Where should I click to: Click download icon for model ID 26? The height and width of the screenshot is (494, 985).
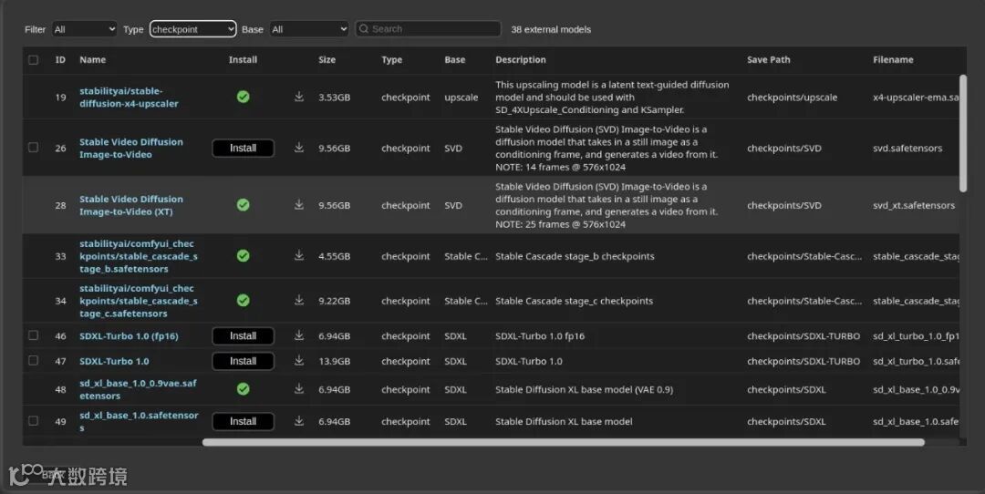pyautogui.click(x=299, y=148)
